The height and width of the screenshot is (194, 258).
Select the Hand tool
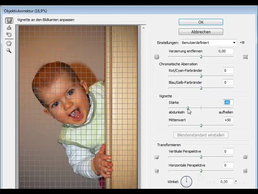[9, 43]
